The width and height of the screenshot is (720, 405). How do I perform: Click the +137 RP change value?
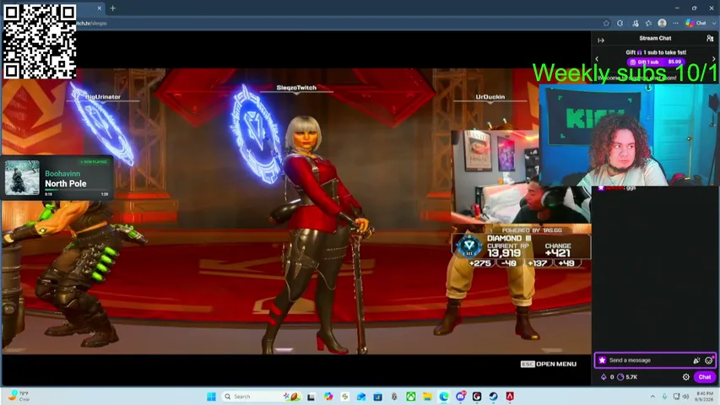click(537, 263)
